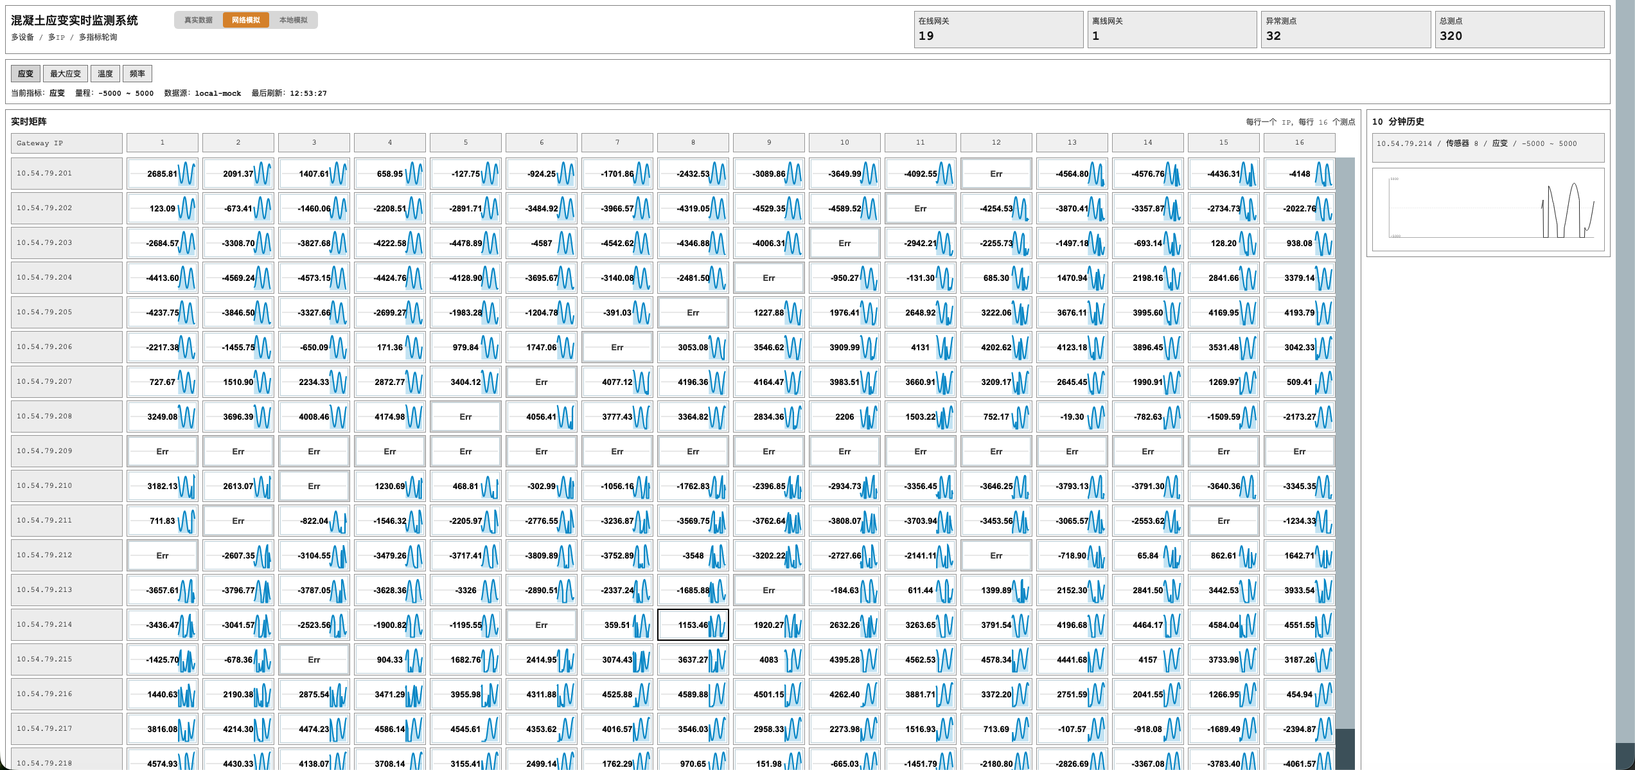Select sensor cell with value 4083
Viewport: 1635px width, 770px height.
click(769, 659)
